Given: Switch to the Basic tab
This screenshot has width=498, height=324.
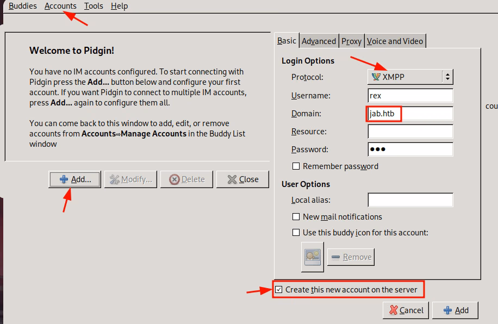Looking at the screenshot, I should [x=287, y=41].
